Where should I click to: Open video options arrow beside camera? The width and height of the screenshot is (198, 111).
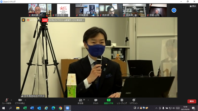pos(25,100)
